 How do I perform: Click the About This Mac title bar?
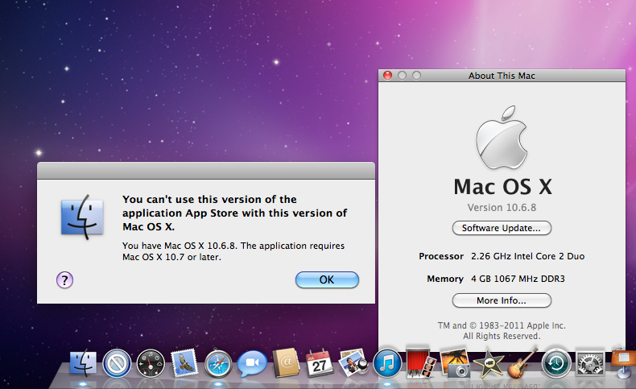[x=502, y=76]
